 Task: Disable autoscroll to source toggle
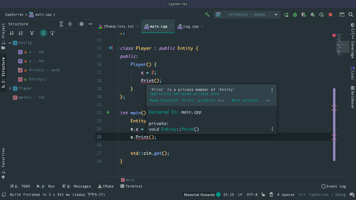[43, 33]
